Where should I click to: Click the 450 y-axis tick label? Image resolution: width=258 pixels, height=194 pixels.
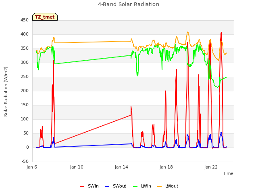tap(25, 20)
